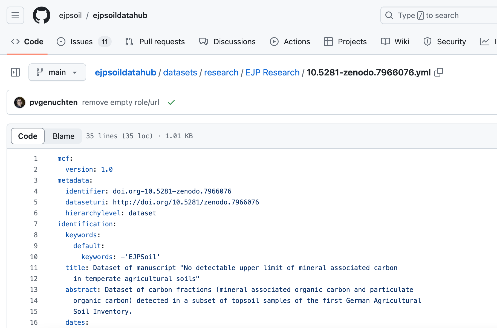Open the Issues tab
This screenshot has width=497, height=328.
point(81,42)
